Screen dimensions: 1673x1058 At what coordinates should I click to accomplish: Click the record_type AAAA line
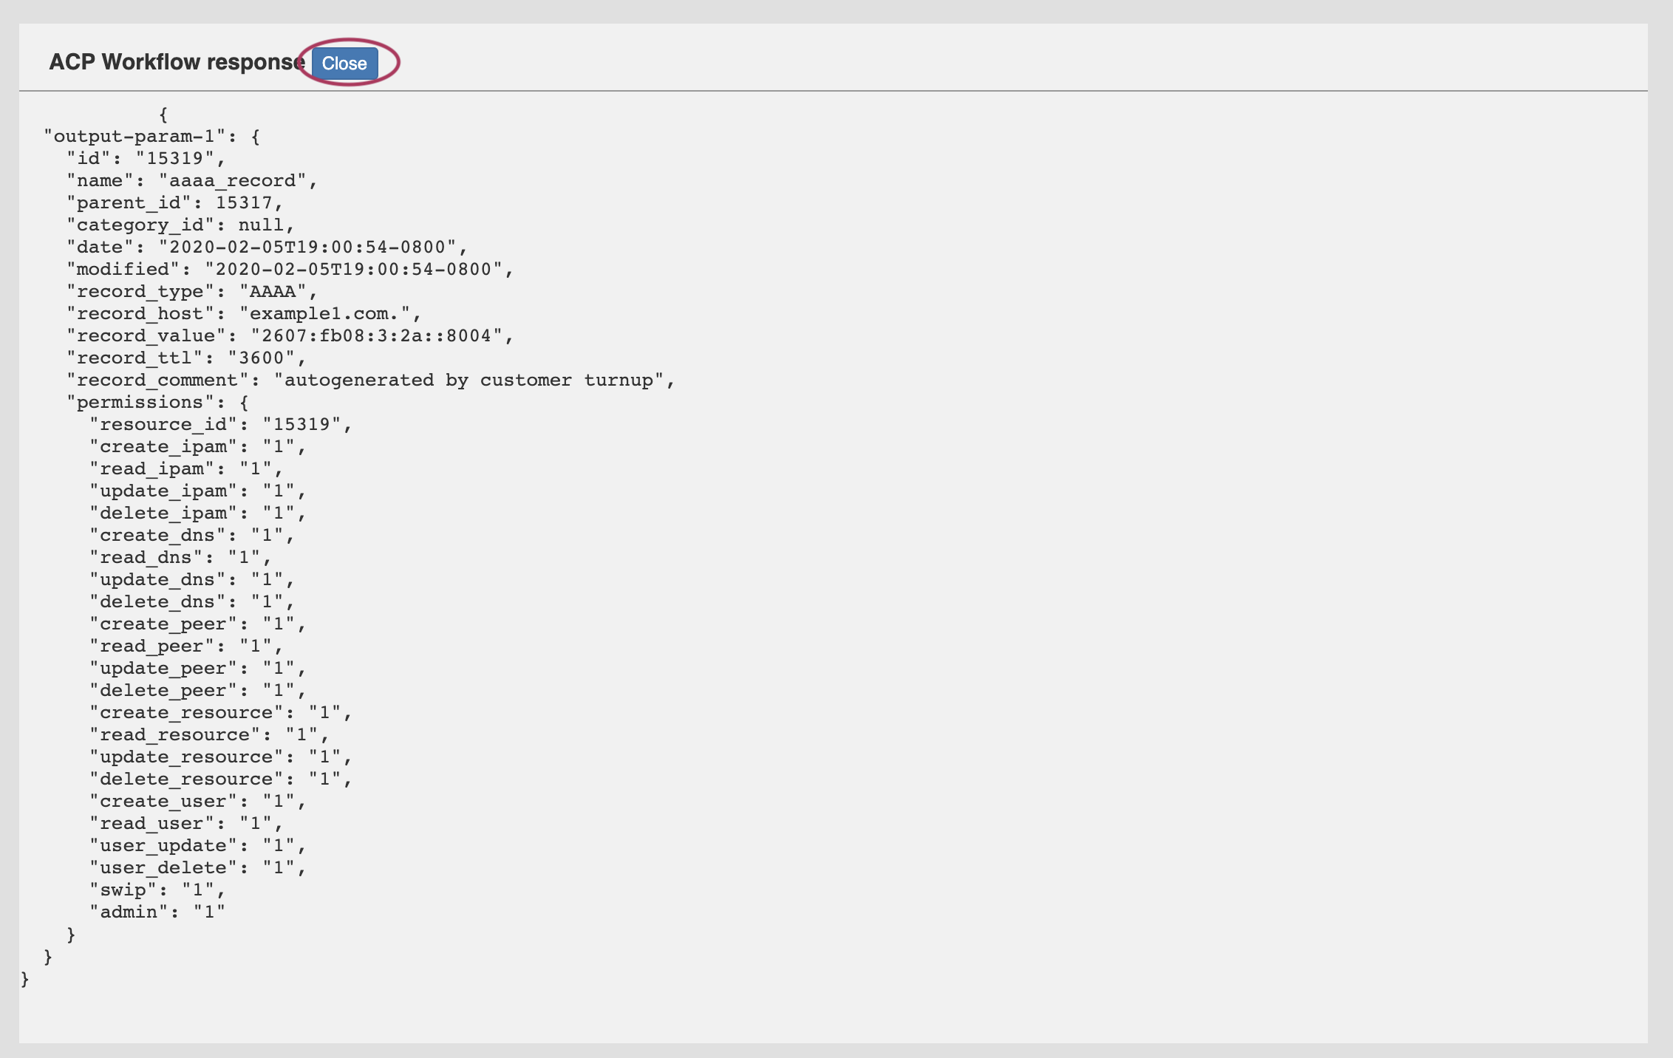[x=191, y=292]
